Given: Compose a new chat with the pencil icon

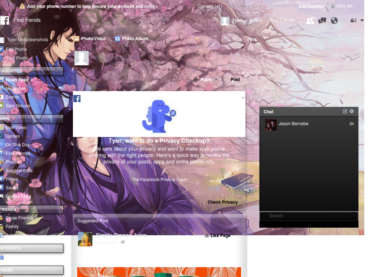Looking at the screenshot, I should click(344, 111).
